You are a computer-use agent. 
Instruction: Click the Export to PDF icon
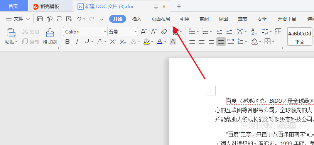coord(50,19)
